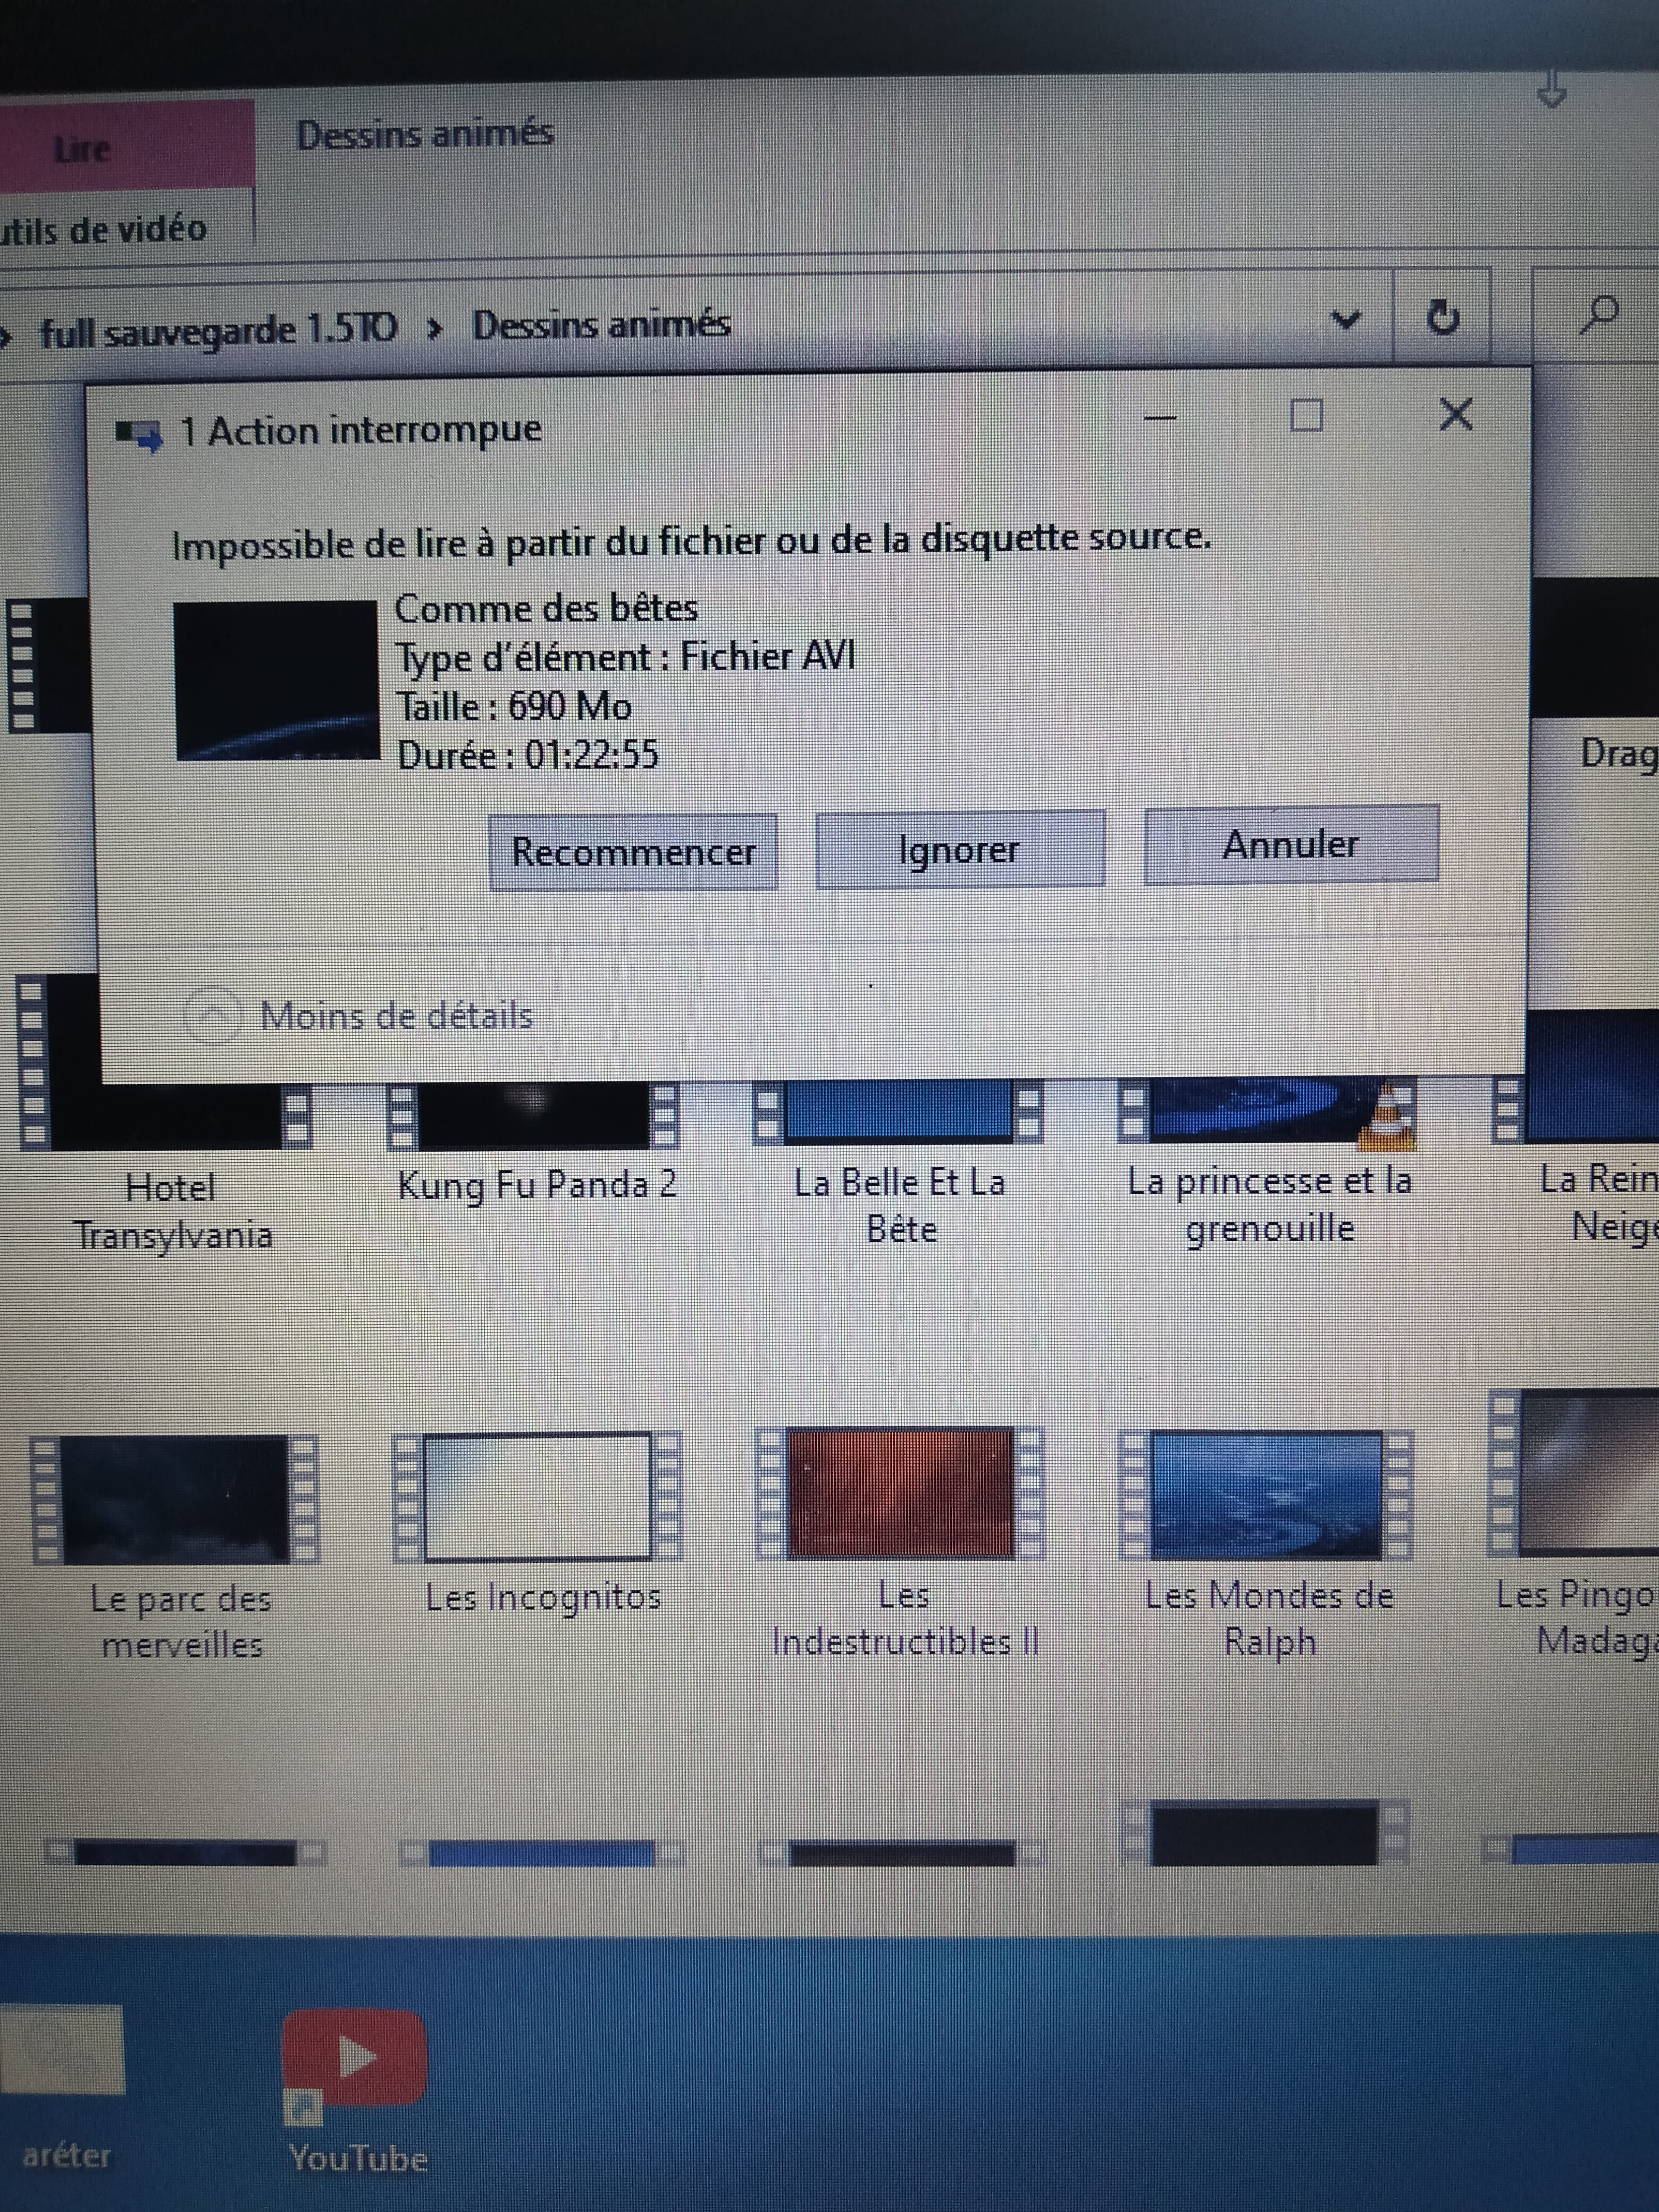Select Les Indestructibles II video thumbnail

coord(900,1495)
